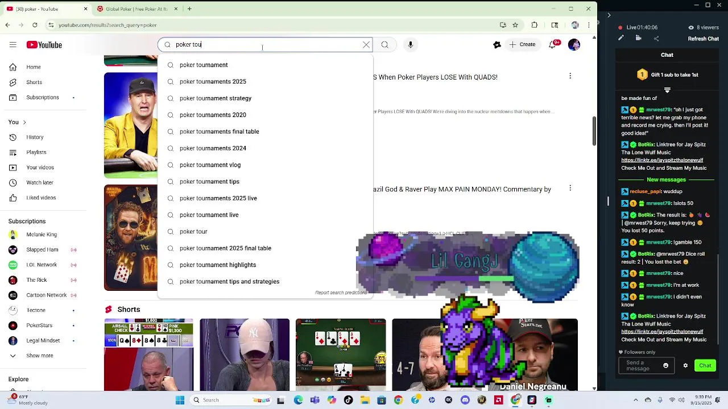
Task: Open Microsoft Edge from the taskbar
Action: pyautogui.click(x=298, y=400)
